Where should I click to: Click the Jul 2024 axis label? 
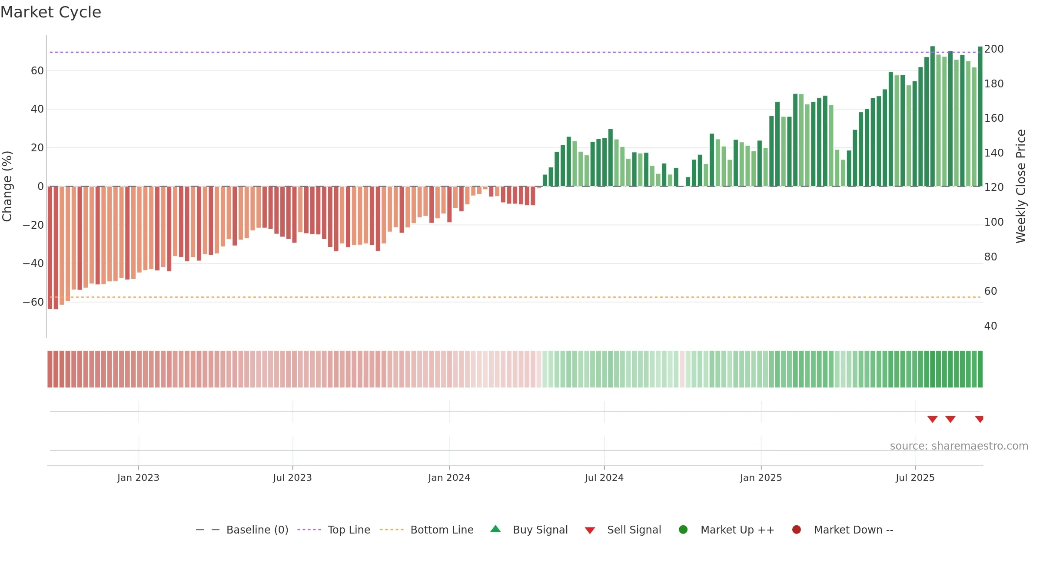[604, 478]
